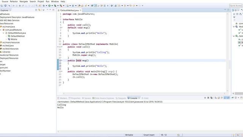Open the Navigate menu

(x=24, y=2)
